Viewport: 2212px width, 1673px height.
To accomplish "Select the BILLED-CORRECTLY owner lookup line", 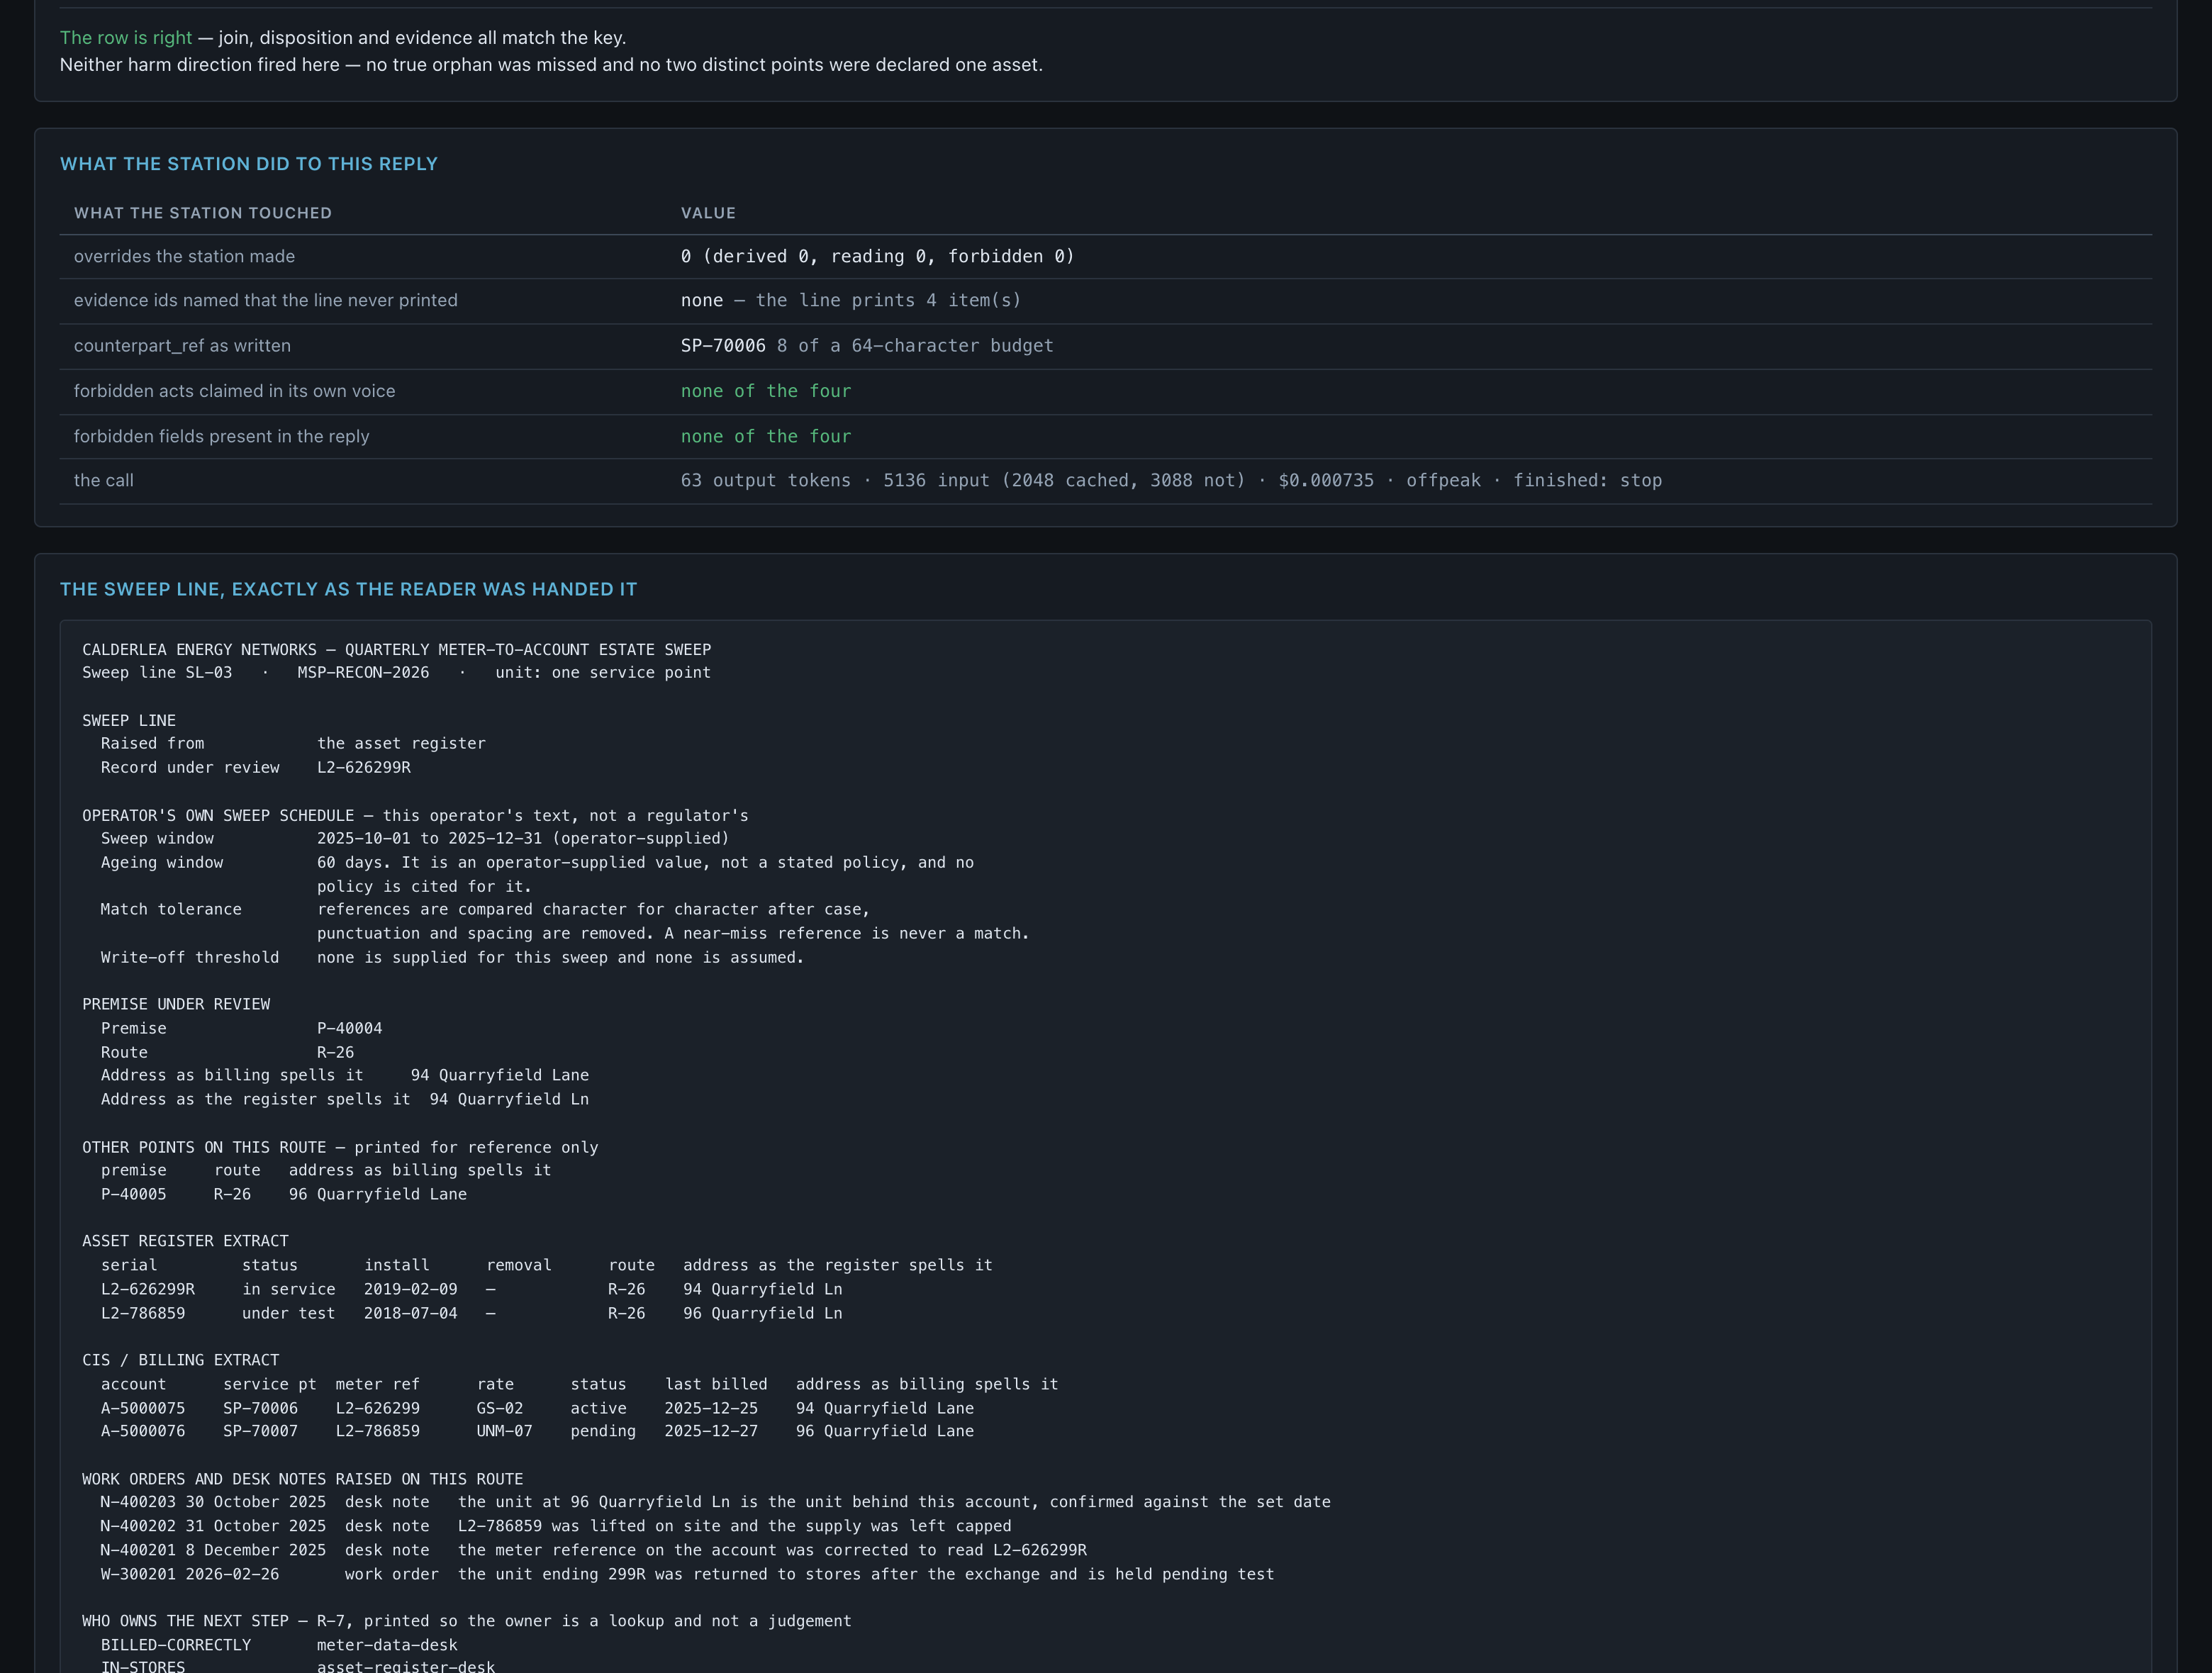I will pyautogui.click(x=279, y=1645).
